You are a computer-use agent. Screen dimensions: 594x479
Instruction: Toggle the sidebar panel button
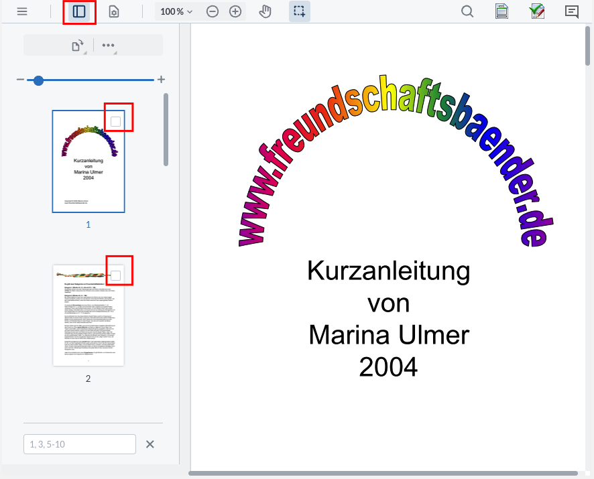coord(79,11)
